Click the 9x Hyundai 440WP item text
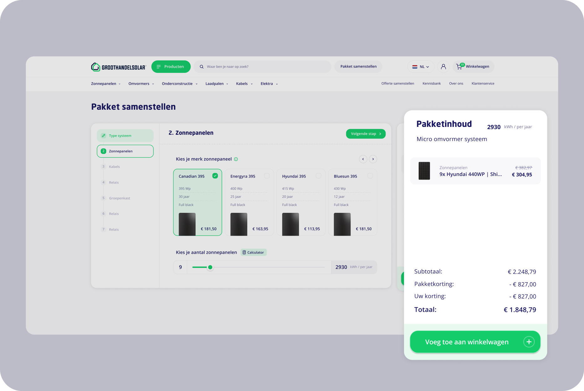Viewport: 584px width, 391px height. click(470, 174)
